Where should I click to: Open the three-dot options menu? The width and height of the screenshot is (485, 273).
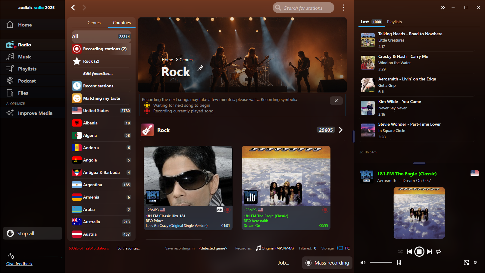click(343, 8)
